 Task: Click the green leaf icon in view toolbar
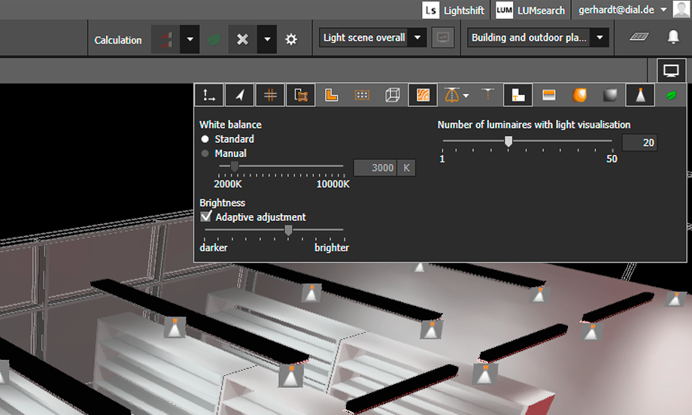pos(670,95)
